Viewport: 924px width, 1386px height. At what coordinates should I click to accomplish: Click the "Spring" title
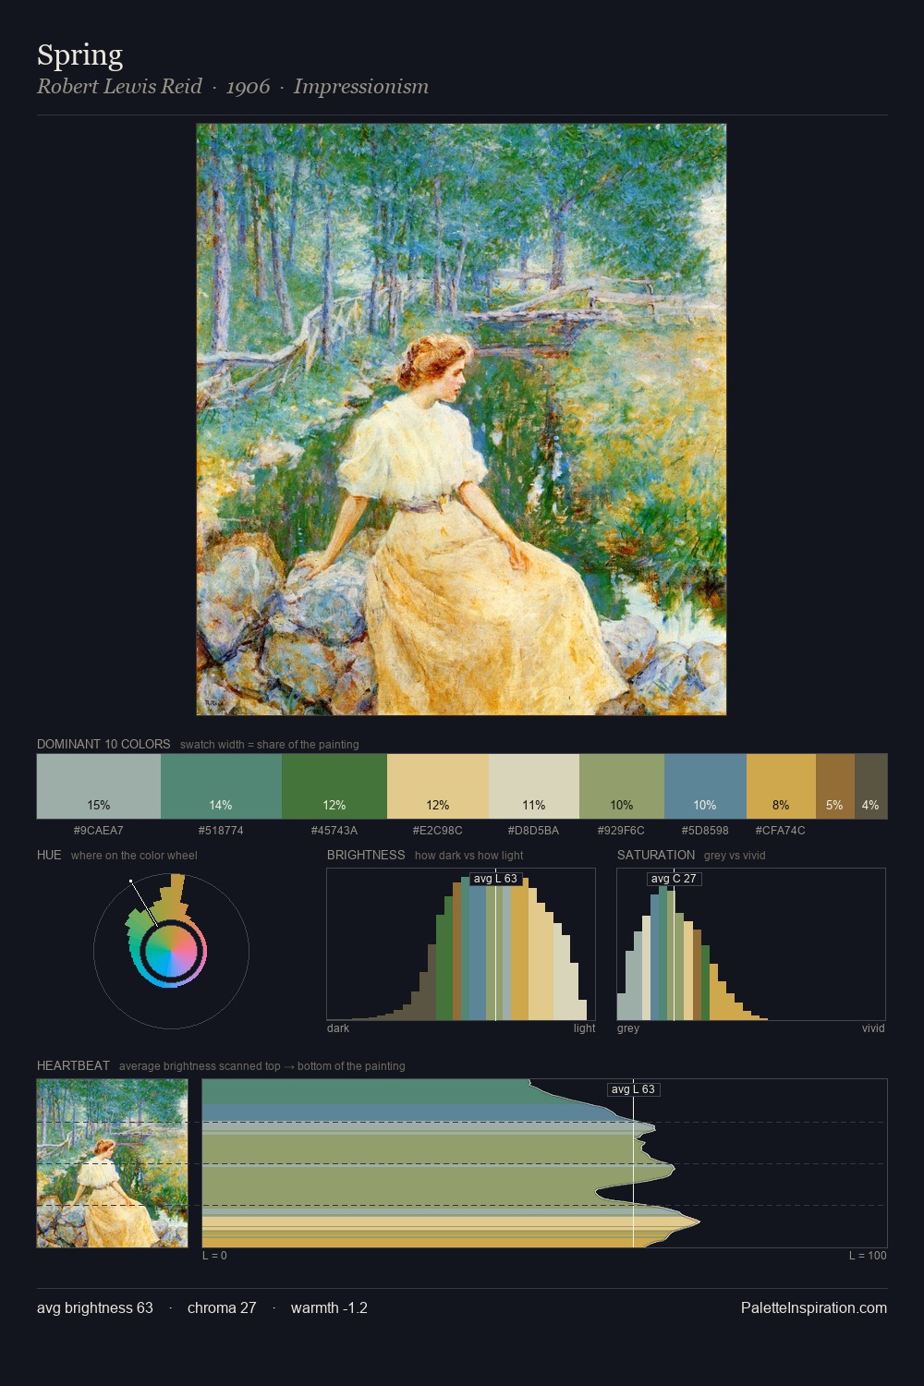[x=79, y=55]
